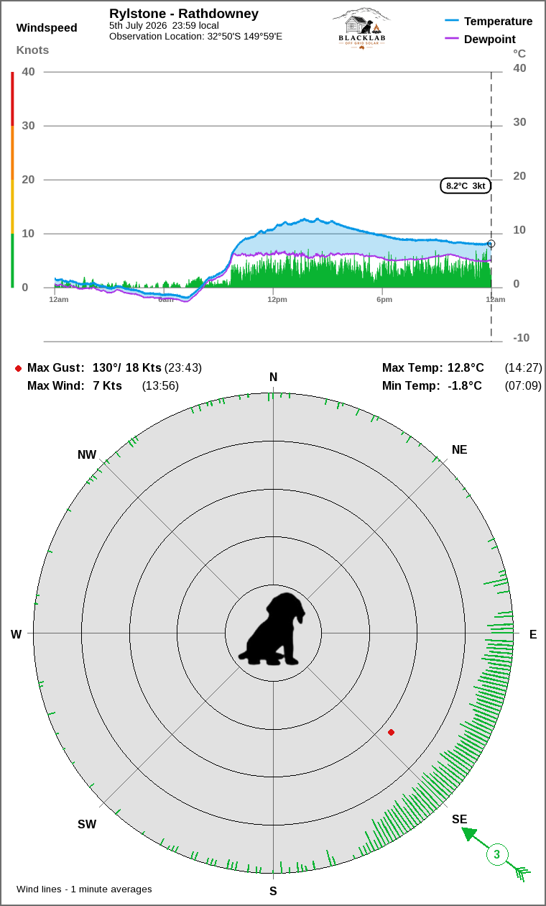Click the Windspeed heading
Screen dimensions: 546x906
pos(47,28)
